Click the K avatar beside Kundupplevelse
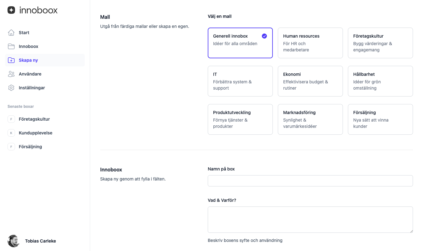The image size is (423, 251). tap(11, 133)
